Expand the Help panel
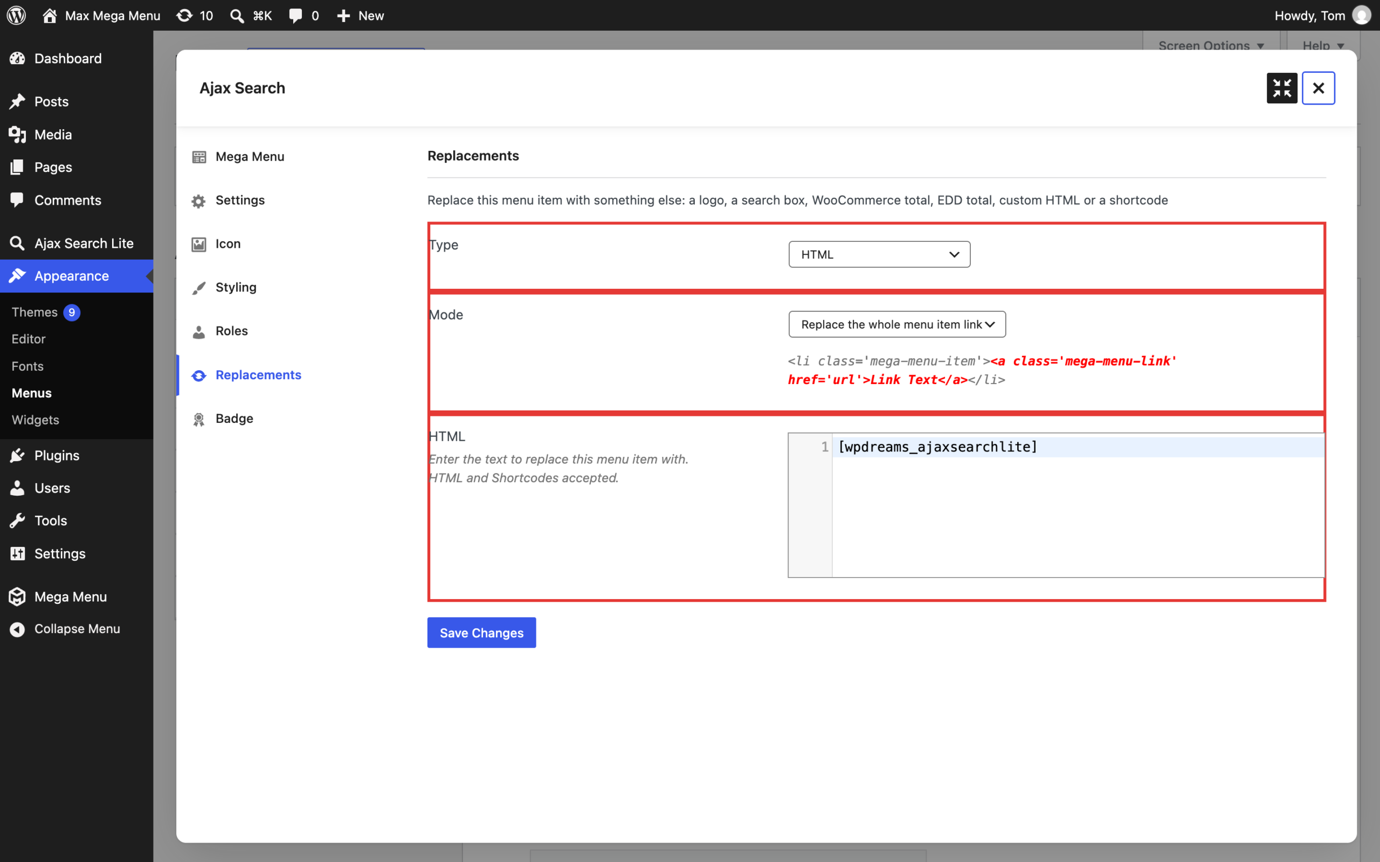 click(x=1323, y=45)
